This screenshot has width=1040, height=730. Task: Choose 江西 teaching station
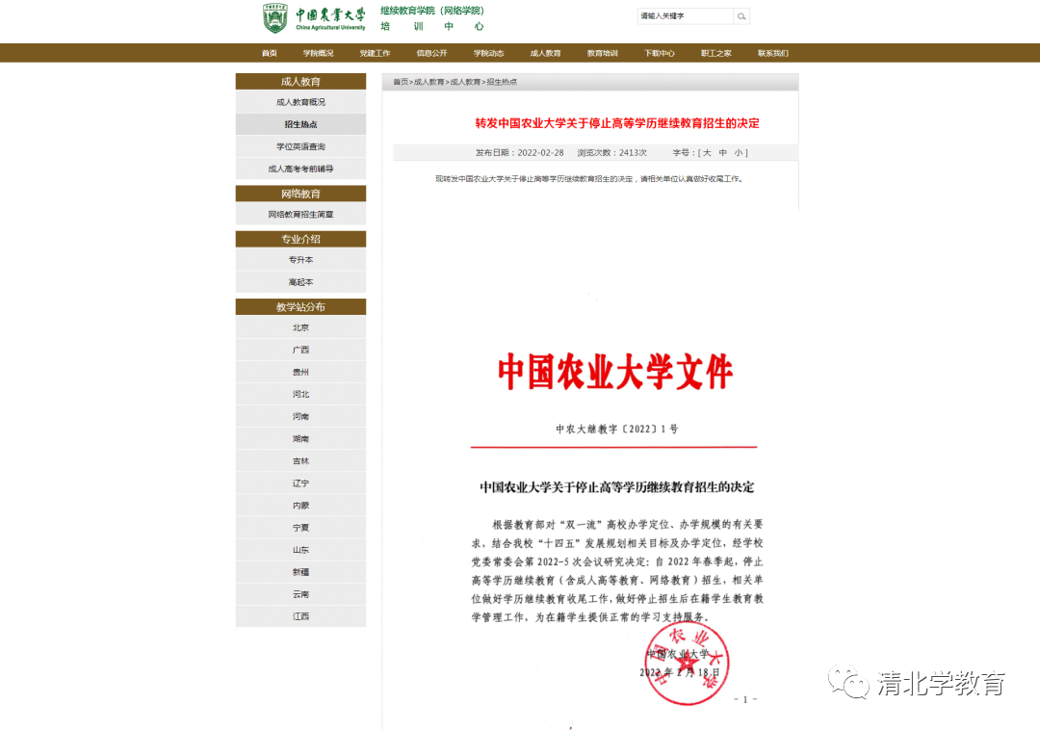[300, 616]
